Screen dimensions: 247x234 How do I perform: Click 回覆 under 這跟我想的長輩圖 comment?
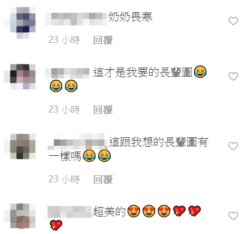point(103,180)
